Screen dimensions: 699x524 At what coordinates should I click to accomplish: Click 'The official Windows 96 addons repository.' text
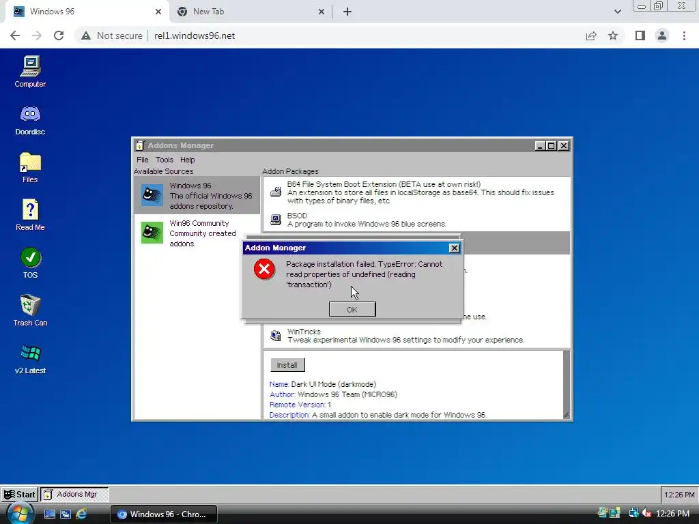point(211,201)
